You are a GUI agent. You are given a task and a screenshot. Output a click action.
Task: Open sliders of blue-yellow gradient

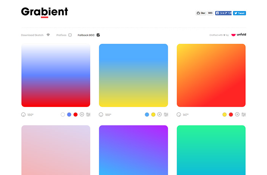[166, 115]
